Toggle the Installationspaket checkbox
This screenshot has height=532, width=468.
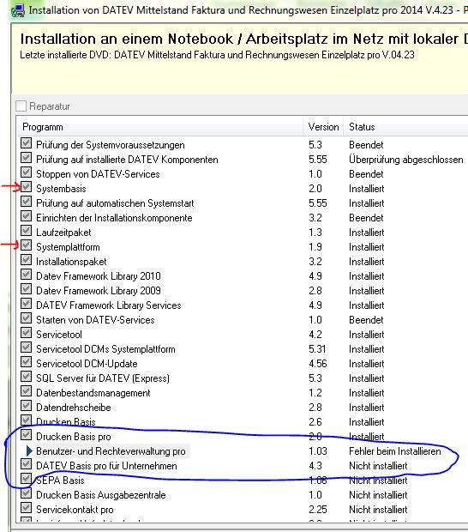26,260
